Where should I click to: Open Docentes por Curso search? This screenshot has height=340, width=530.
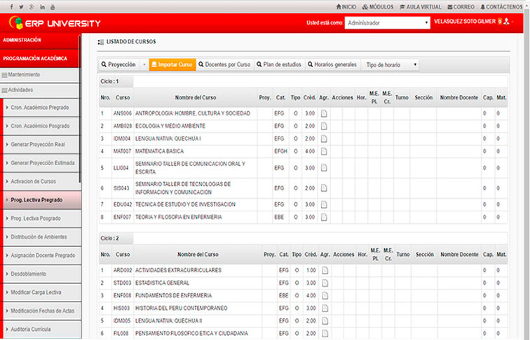224,65
